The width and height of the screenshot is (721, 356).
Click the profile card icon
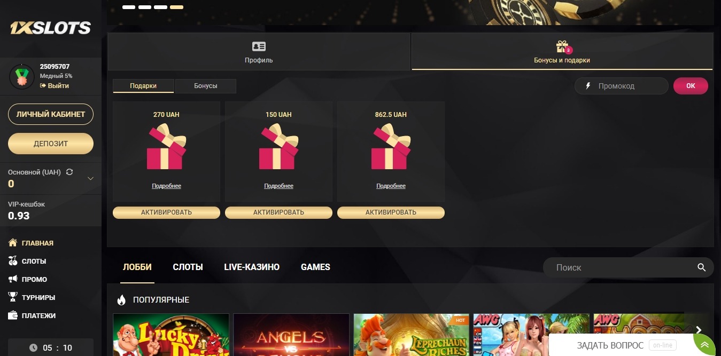[x=259, y=46]
